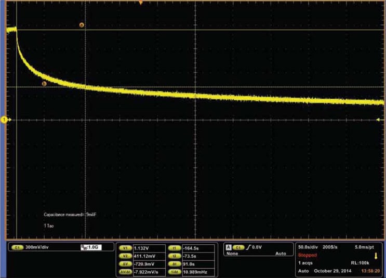386x278 pixels.
Task: Click the C1 channel badge beside 300mV/div
Action: 17,247
